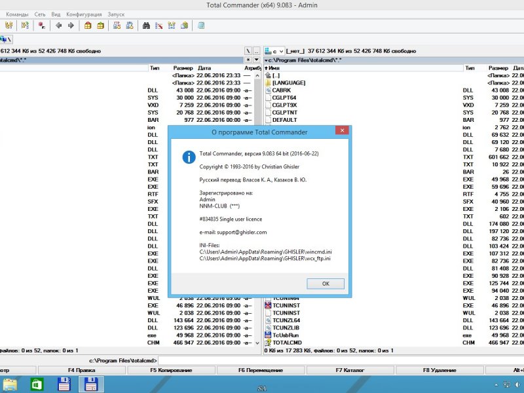This screenshot has width=524, height=393.
Task: Click the unpack files toolbar icon
Action: (x=100, y=26)
